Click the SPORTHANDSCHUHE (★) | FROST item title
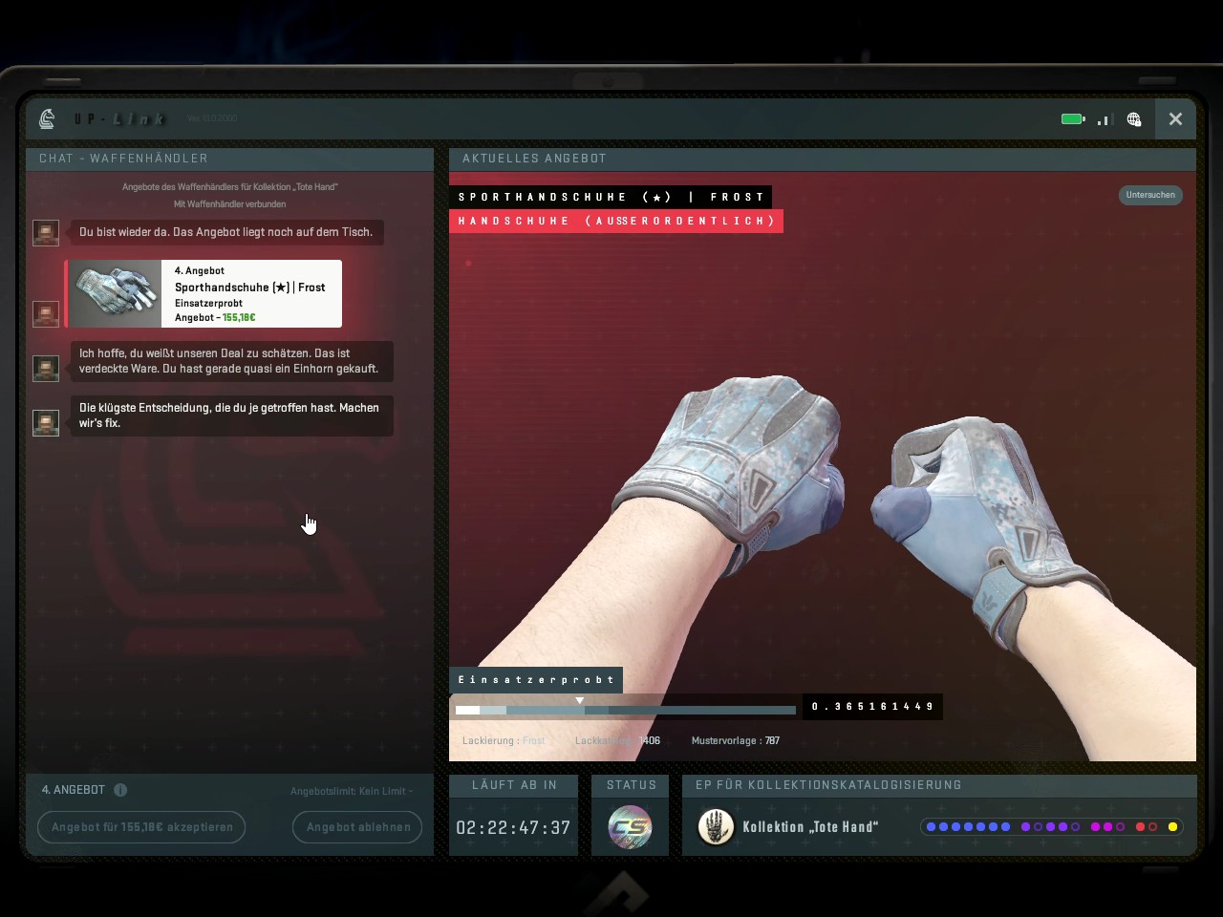 pos(611,197)
